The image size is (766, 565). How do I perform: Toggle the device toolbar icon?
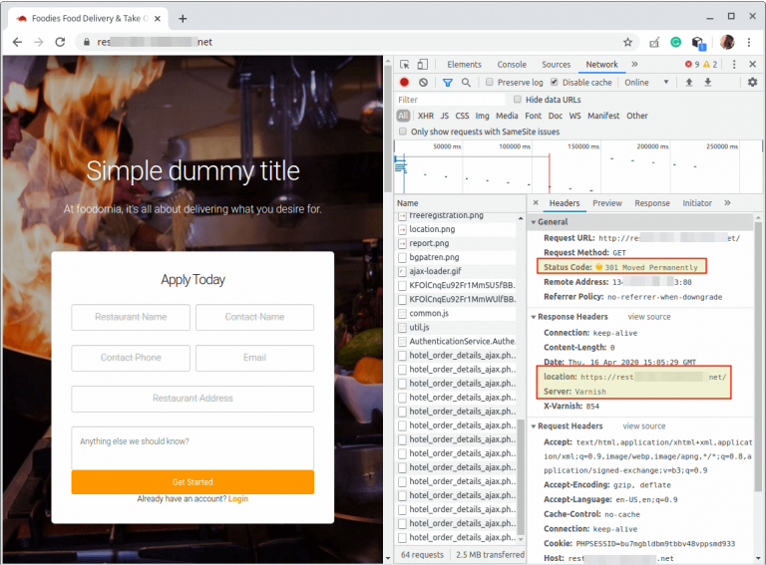click(425, 65)
